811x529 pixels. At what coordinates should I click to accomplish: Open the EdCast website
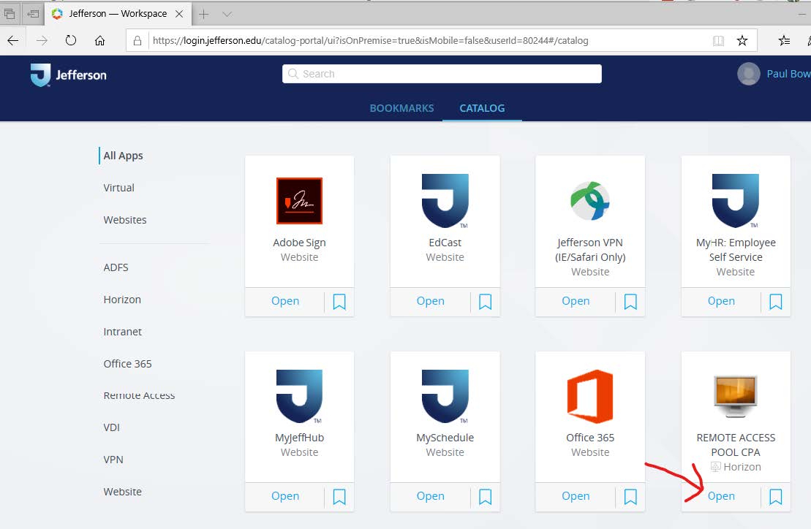click(430, 300)
